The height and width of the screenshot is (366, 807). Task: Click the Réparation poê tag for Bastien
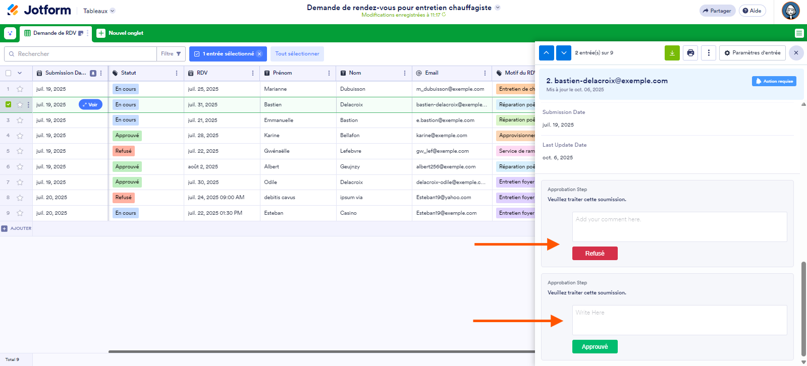(x=516, y=105)
